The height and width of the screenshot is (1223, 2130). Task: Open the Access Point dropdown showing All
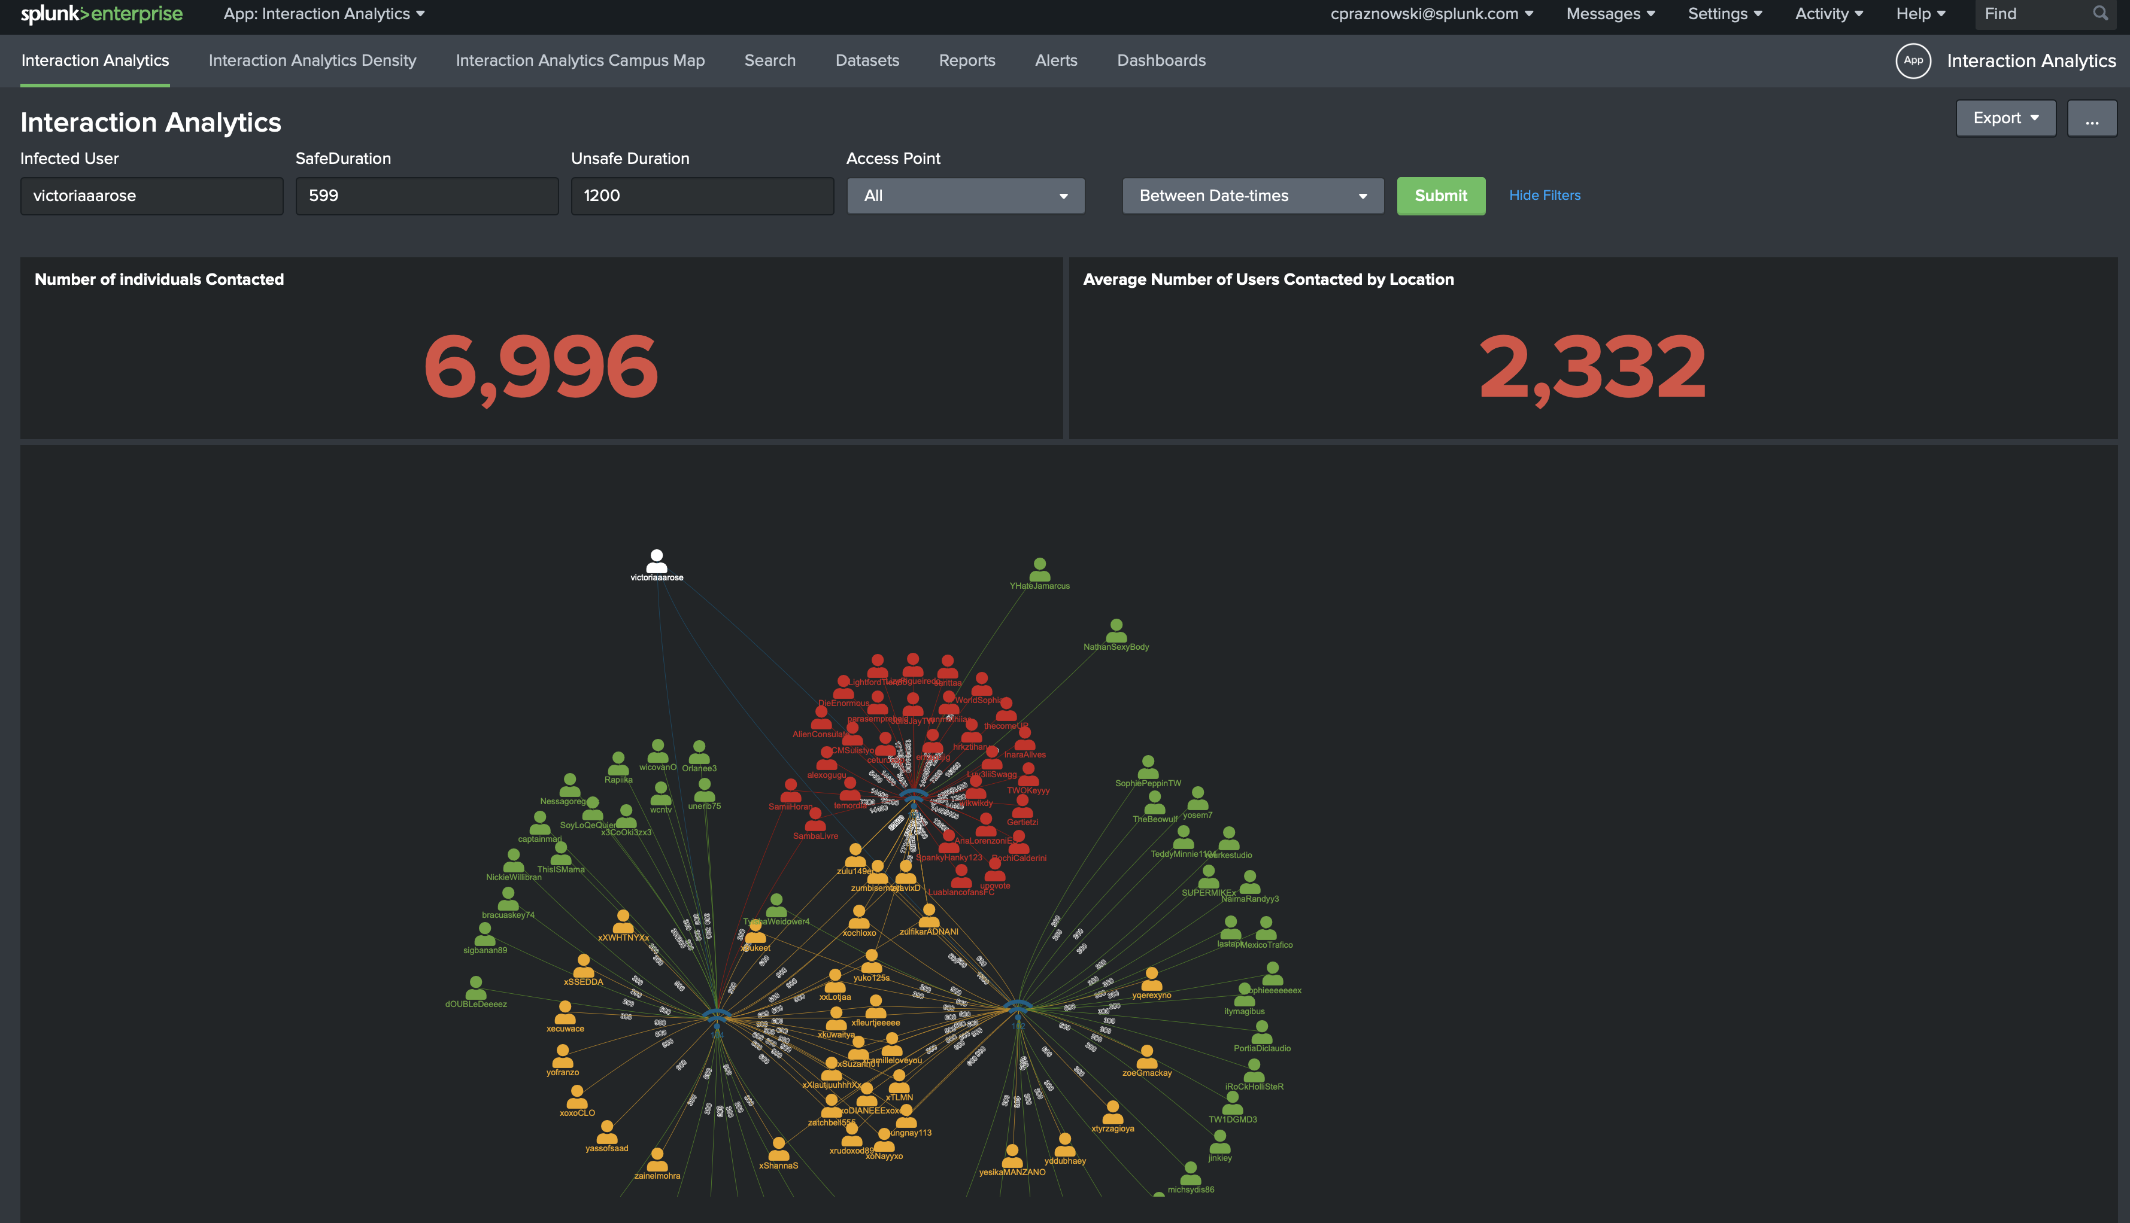click(x=964, y=196)
